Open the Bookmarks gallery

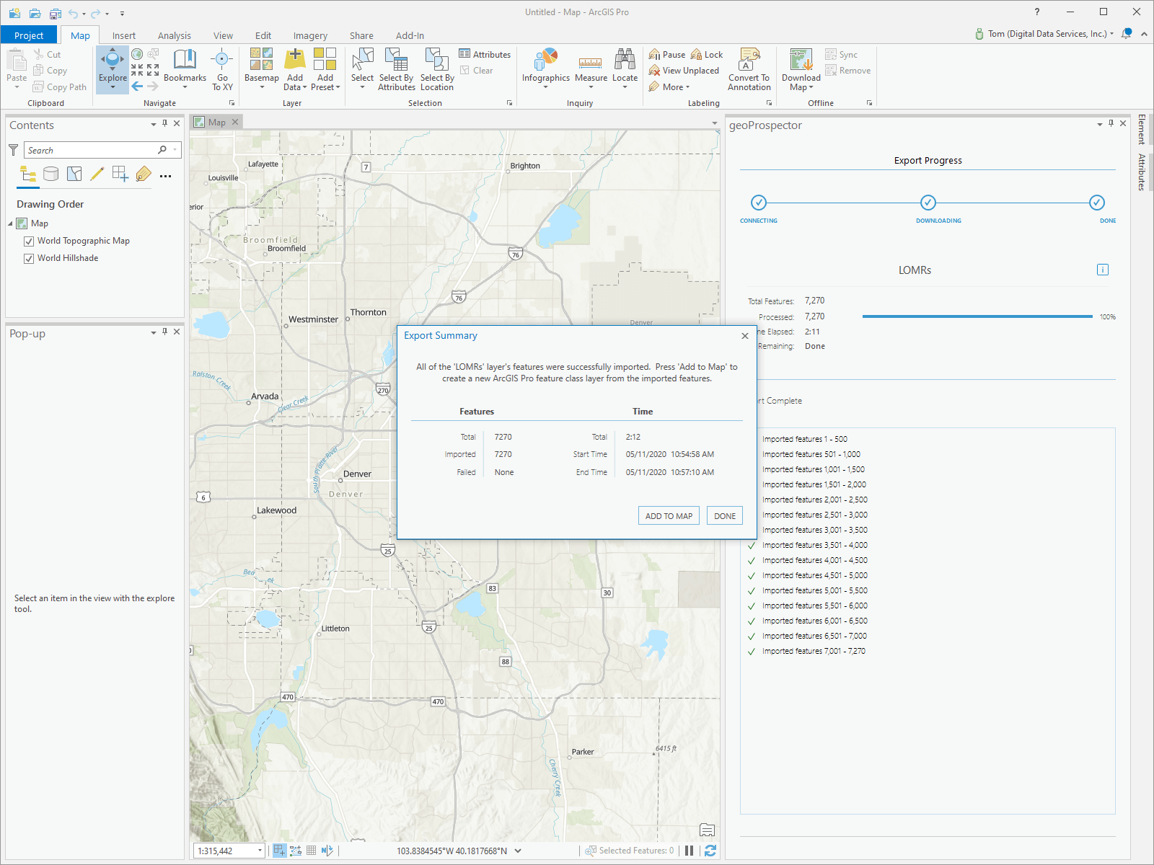tap(185, 70)
